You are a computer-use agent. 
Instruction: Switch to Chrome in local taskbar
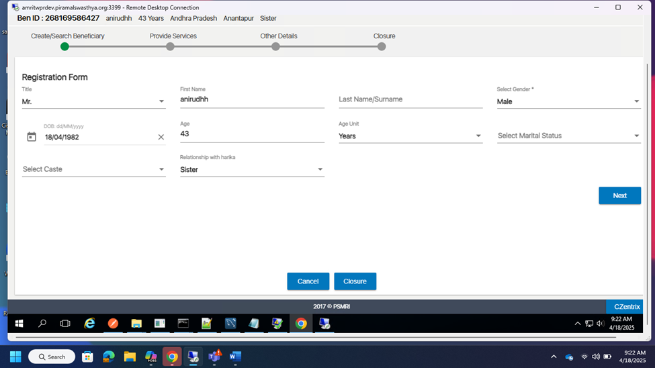172,357
